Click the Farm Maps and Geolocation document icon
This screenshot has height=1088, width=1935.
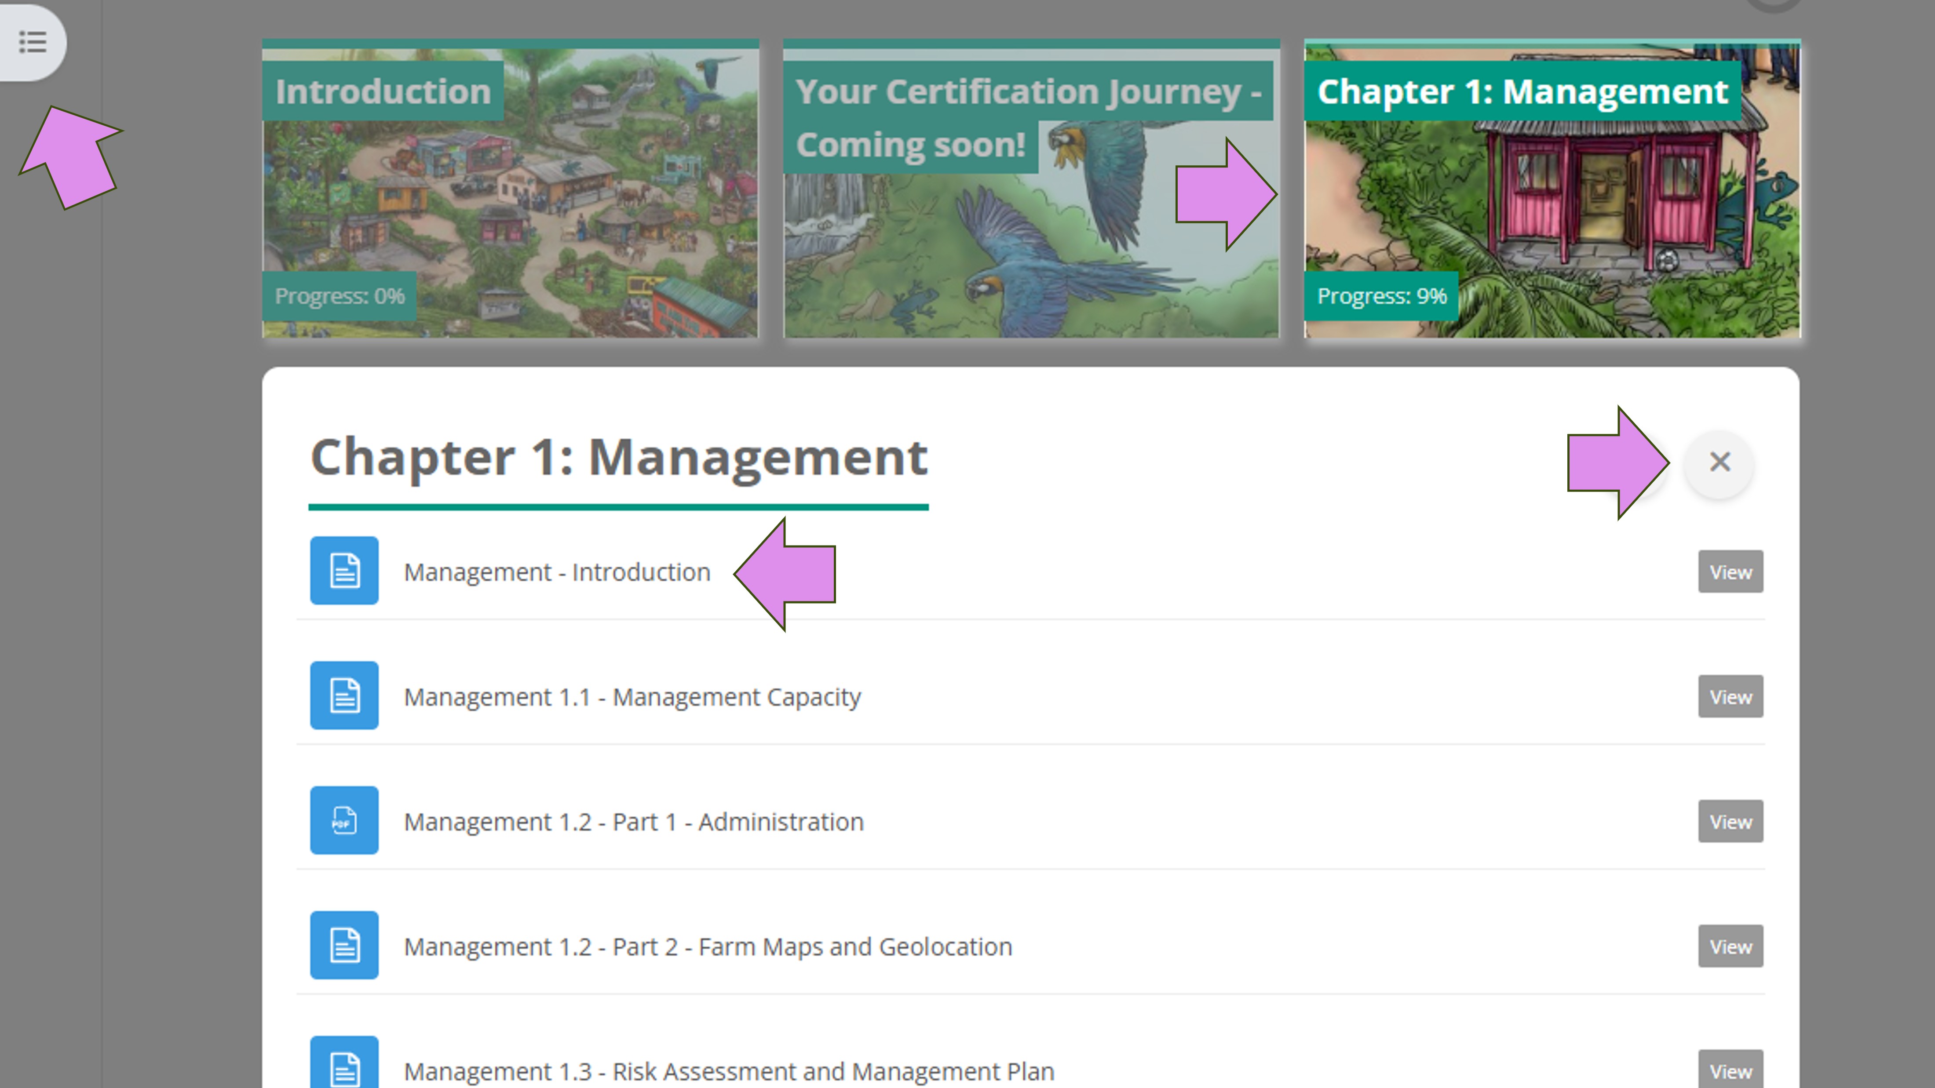click(x=344, y=945)
